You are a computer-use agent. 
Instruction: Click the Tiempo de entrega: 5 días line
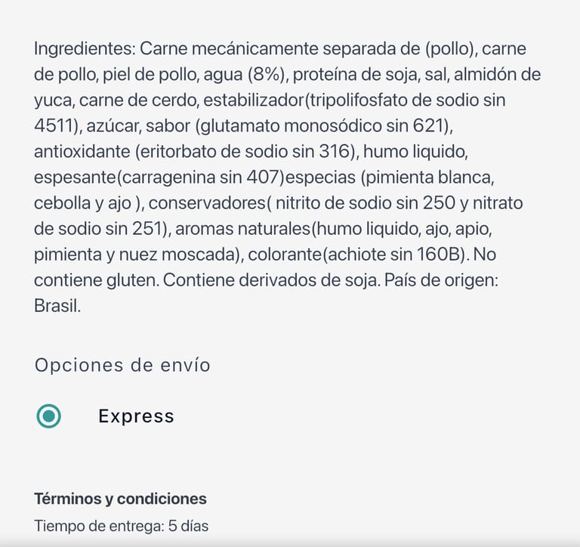tap(121, 526)
